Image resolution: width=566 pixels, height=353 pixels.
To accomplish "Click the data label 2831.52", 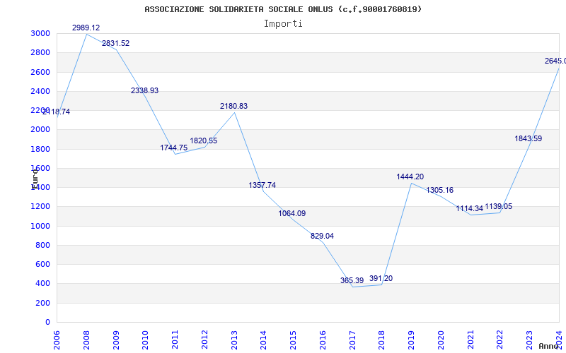I will point(115,43).
